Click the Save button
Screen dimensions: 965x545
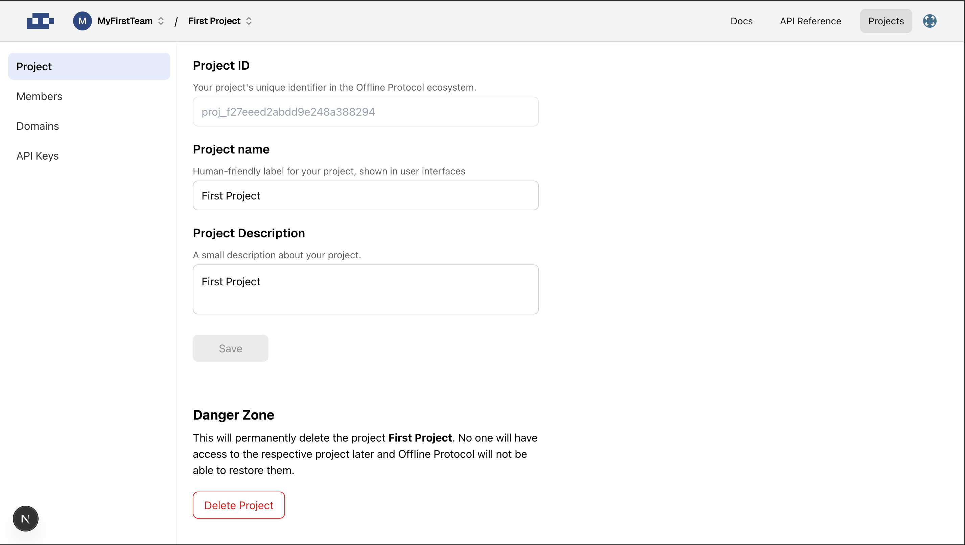tap(230, 348)
